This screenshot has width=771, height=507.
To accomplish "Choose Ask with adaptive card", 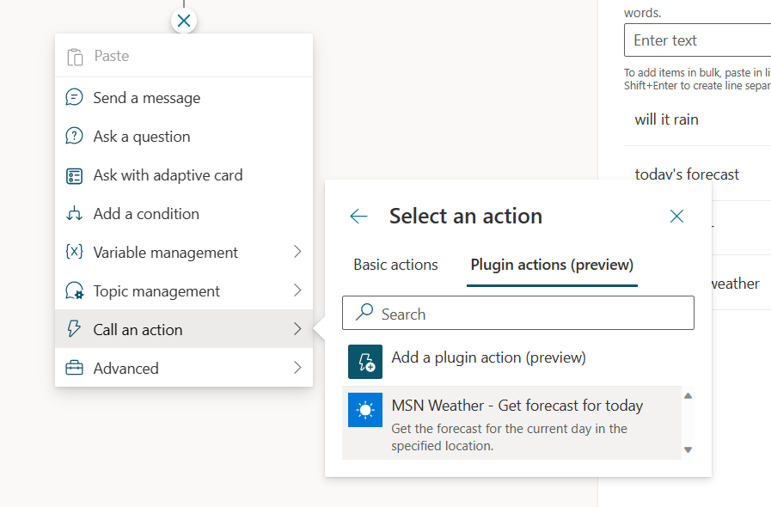I will click(x=184, y=175).
